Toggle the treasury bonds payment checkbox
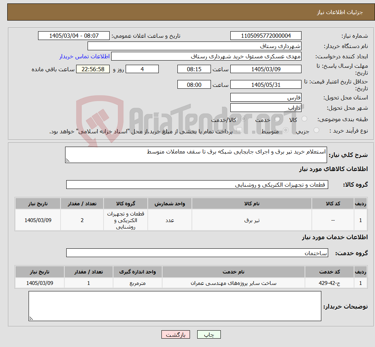Screen dimensions: 375x347 239,130
